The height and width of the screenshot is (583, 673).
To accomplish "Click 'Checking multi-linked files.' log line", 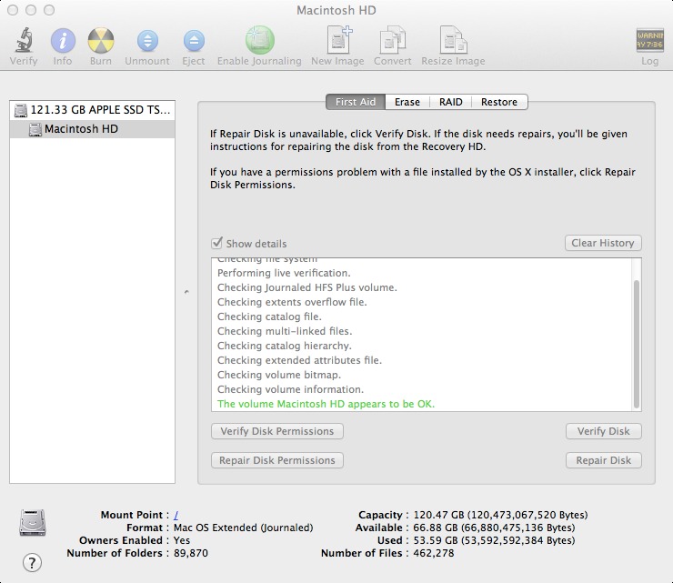I will point(285,331).
